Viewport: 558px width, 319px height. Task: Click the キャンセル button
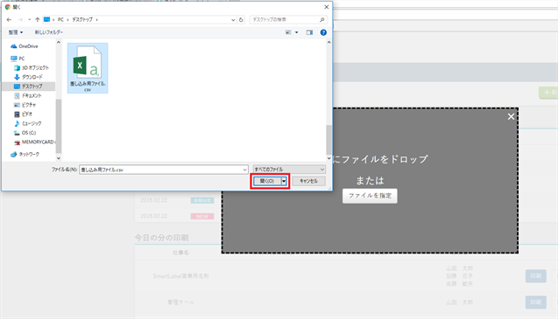coord(308,181)
